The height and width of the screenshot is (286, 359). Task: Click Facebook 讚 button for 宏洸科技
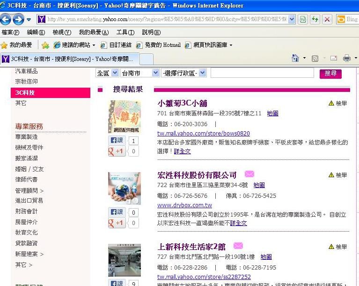(x=117, y=212)
